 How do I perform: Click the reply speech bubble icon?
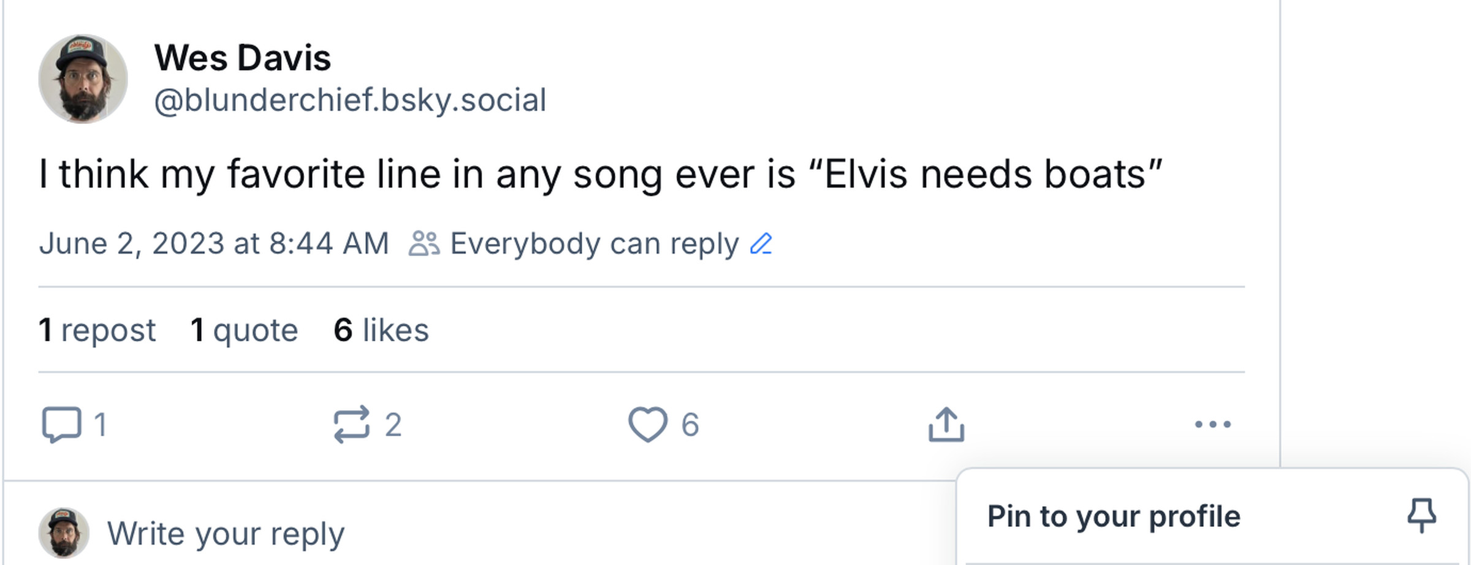tap(61, 424)
